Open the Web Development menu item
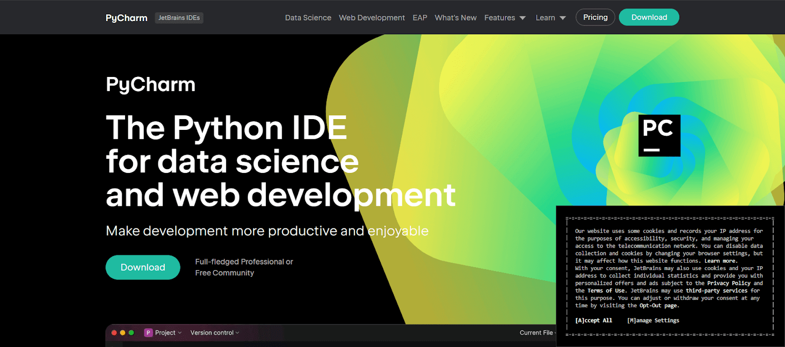The height and width of the screenshot is (347, 785). [372, 18]
